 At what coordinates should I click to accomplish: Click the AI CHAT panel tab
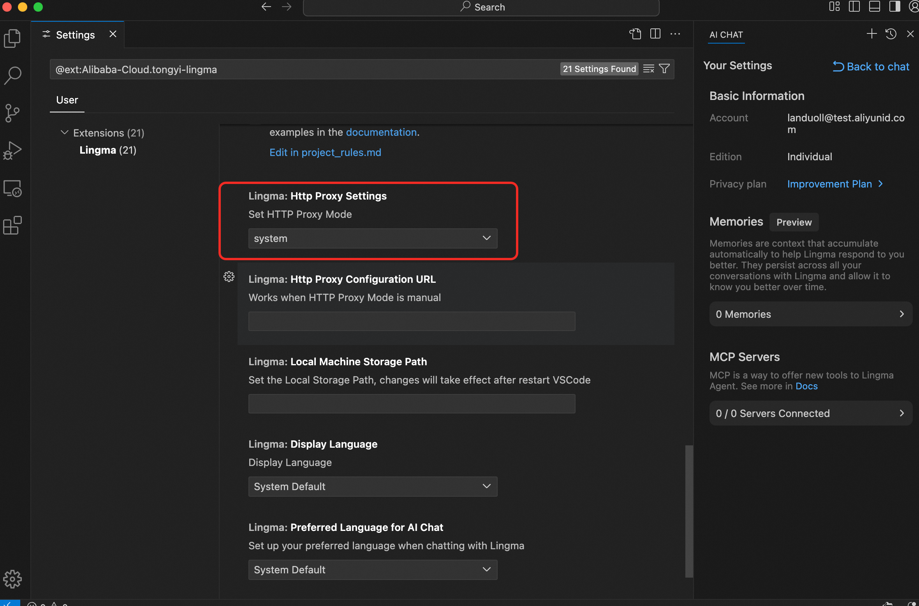pyautogui.click(x=726, y=35)
